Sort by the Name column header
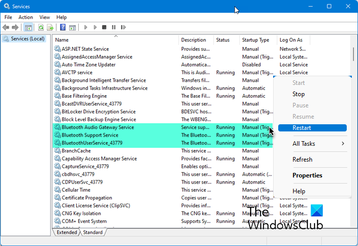This screenshot has width=358, height=246. point(116,40)
